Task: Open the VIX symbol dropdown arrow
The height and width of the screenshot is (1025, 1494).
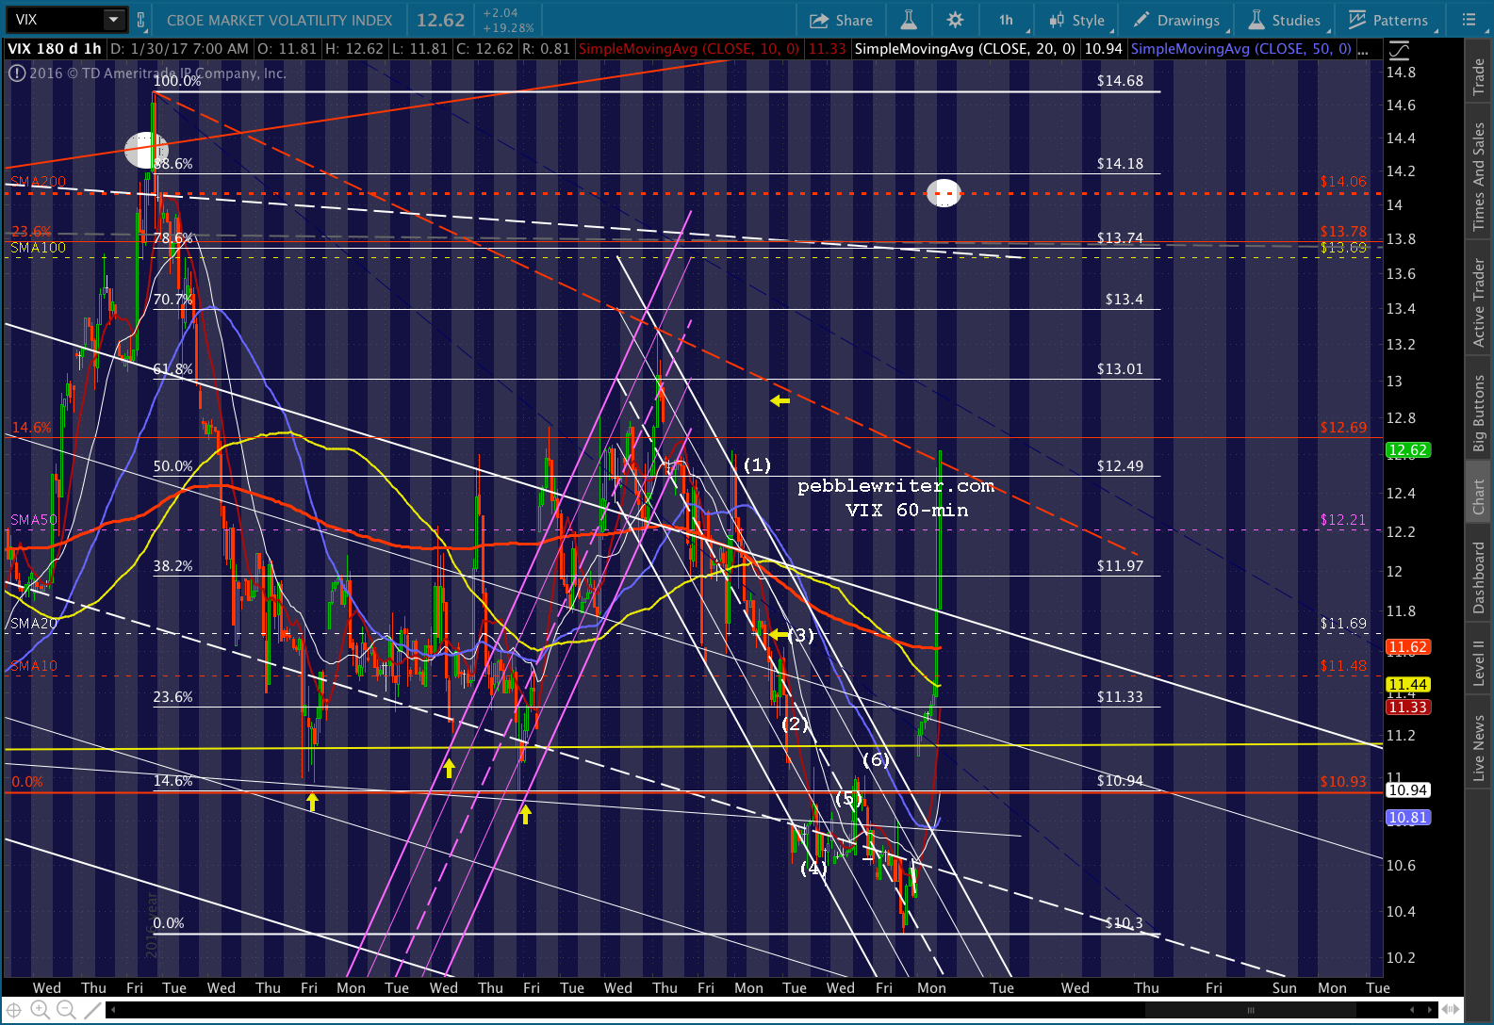Action: click(114, 20)
